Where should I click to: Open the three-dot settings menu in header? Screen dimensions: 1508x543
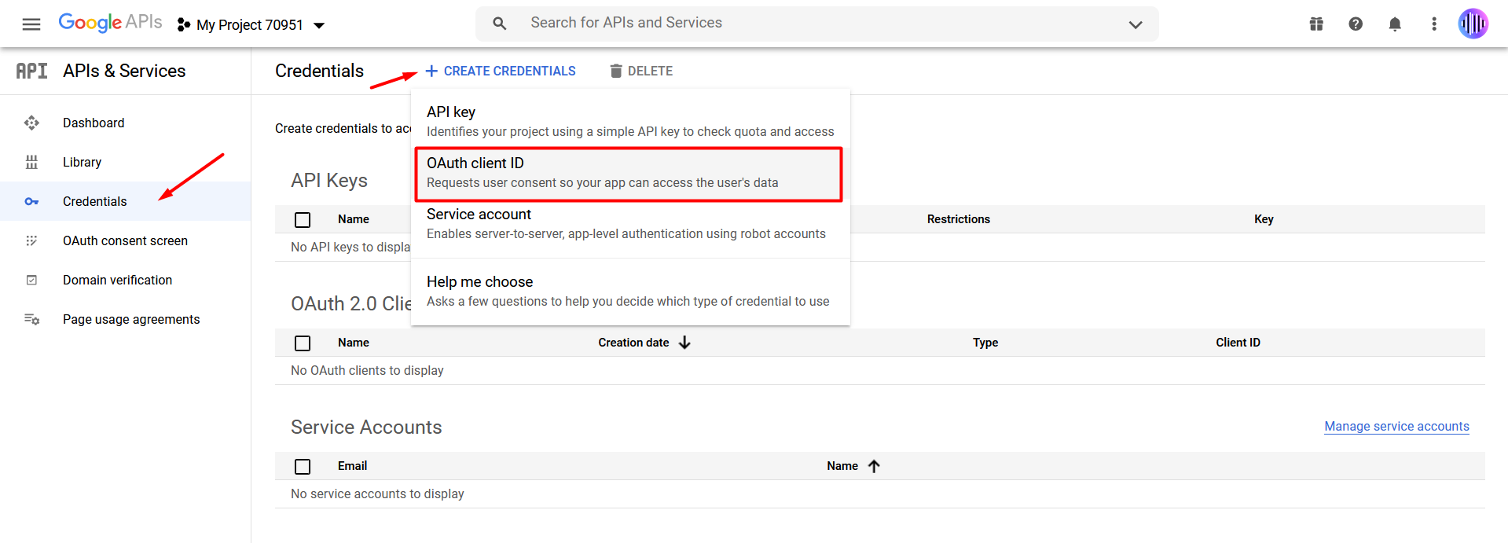(1434, 24)
